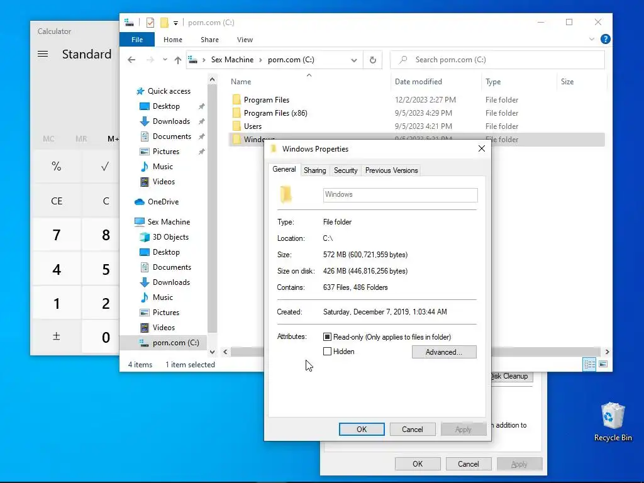The height and width of the screenshot is (483, 644).
Task: Switch to the Details view layout icon
Action: click(x=589, y=364)
